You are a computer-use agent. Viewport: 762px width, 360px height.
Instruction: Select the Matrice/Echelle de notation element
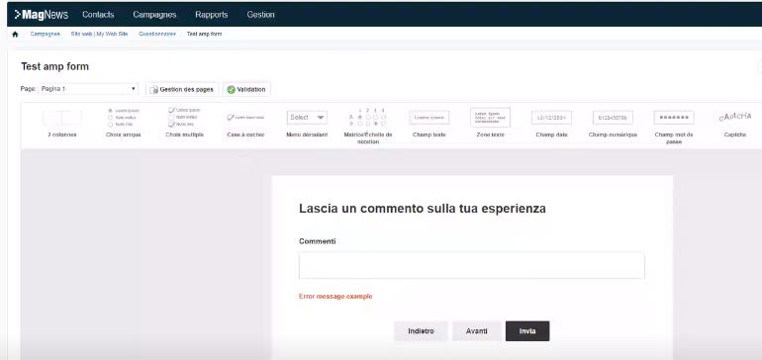pyautogui.click(x=368, y=127)
